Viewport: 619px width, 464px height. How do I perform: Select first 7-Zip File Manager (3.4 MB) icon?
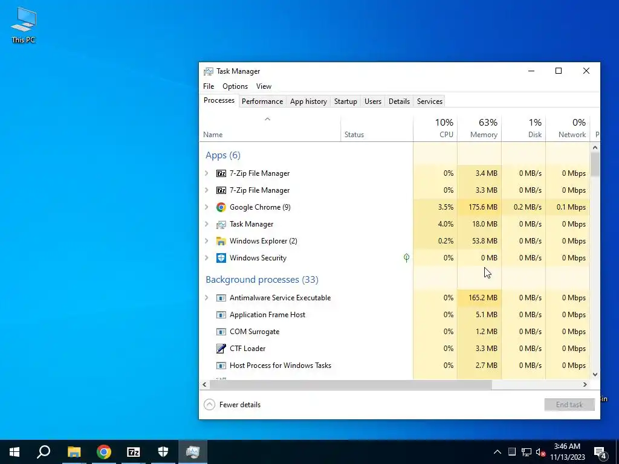point(221,173)
